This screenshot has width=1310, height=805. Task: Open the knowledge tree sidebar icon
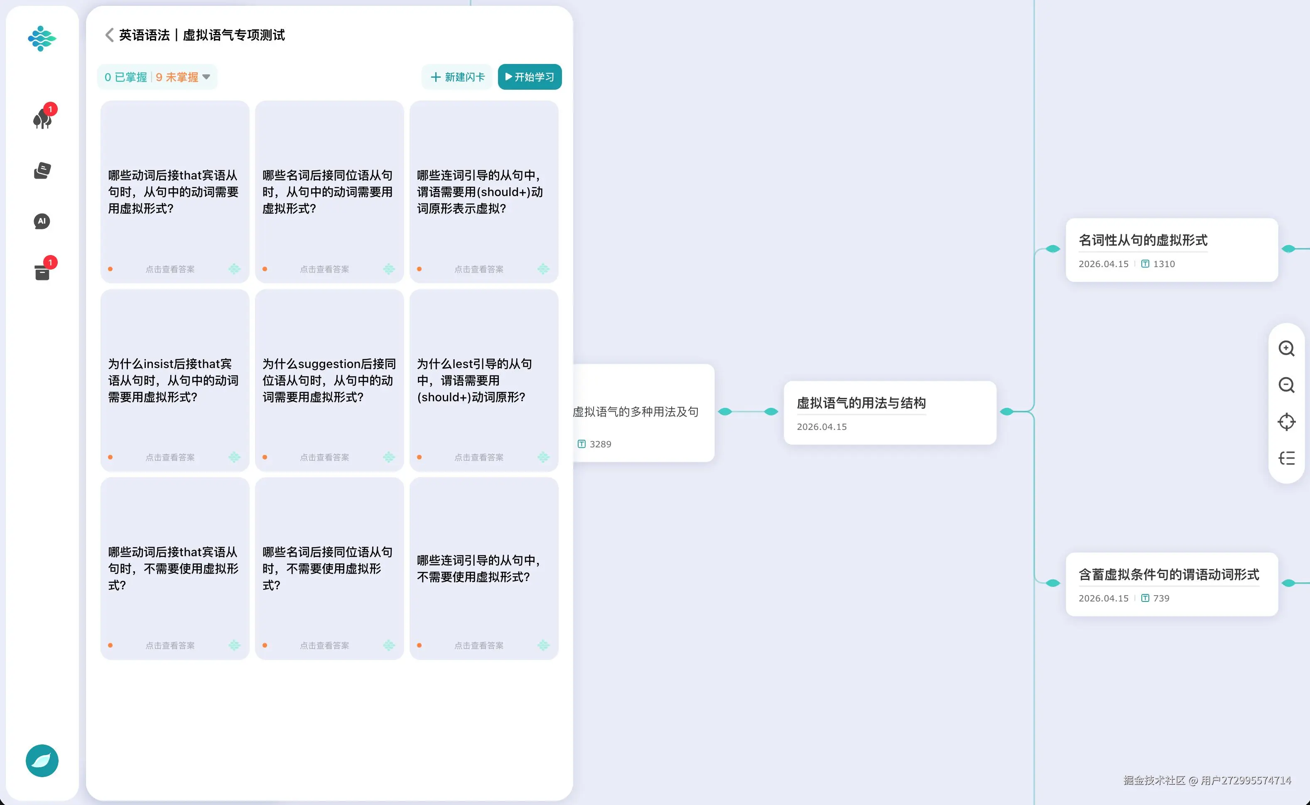[42, 118]
